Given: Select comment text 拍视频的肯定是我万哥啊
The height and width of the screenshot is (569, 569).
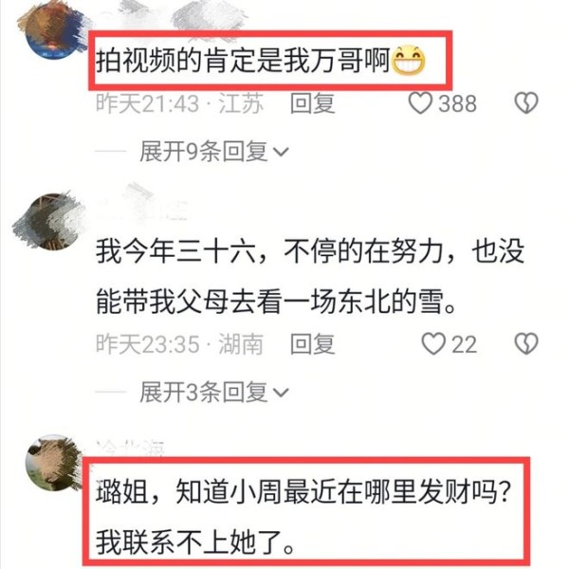Looking at the screenshot, I should pos(243,61).
